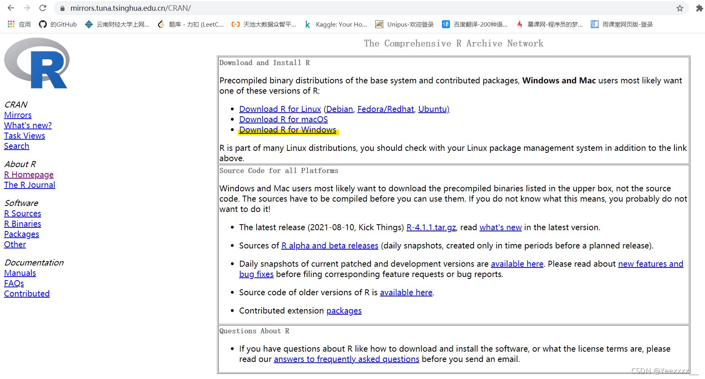This screenshot has width=705, height=379.
Task: Open the Contributed link
Action: (x=27, y=294)
